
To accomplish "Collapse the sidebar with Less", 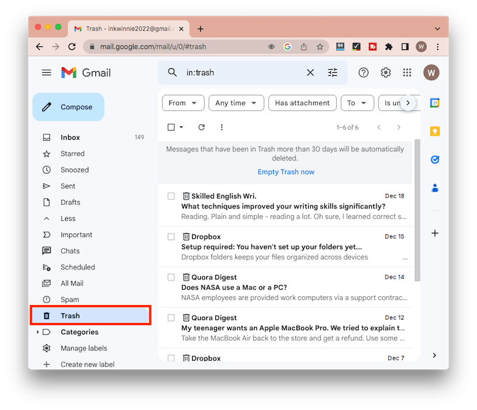I will click(68, 218).
